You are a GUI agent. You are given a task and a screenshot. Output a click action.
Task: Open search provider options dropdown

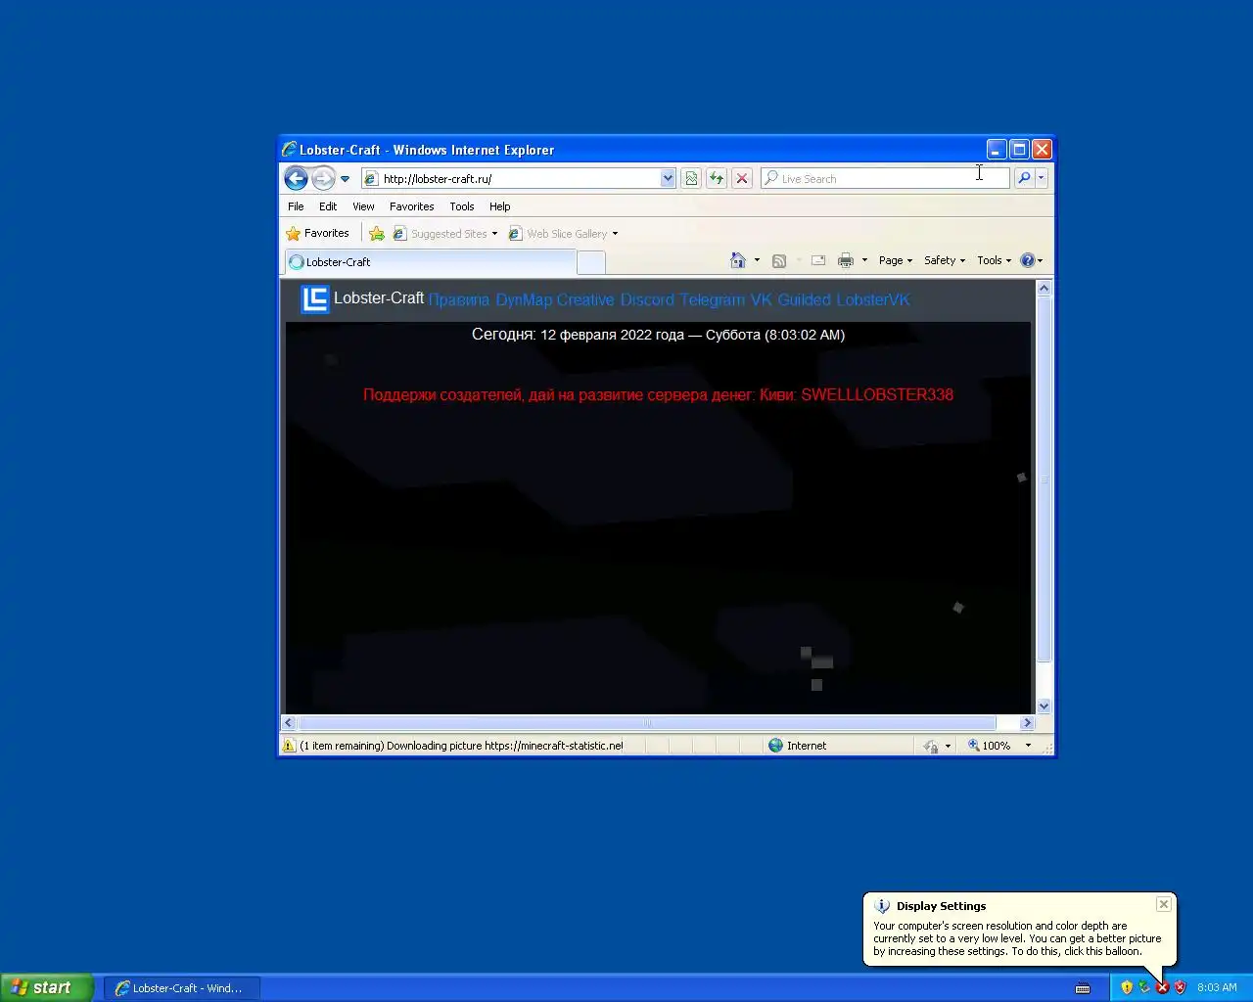1042,178
